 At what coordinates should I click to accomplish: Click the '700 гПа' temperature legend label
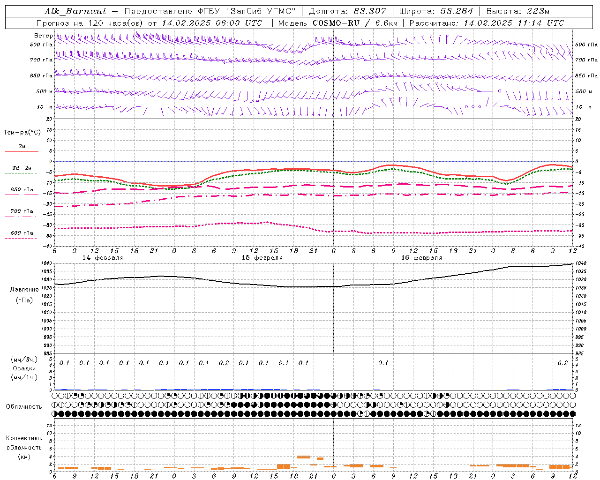[22, 211]
